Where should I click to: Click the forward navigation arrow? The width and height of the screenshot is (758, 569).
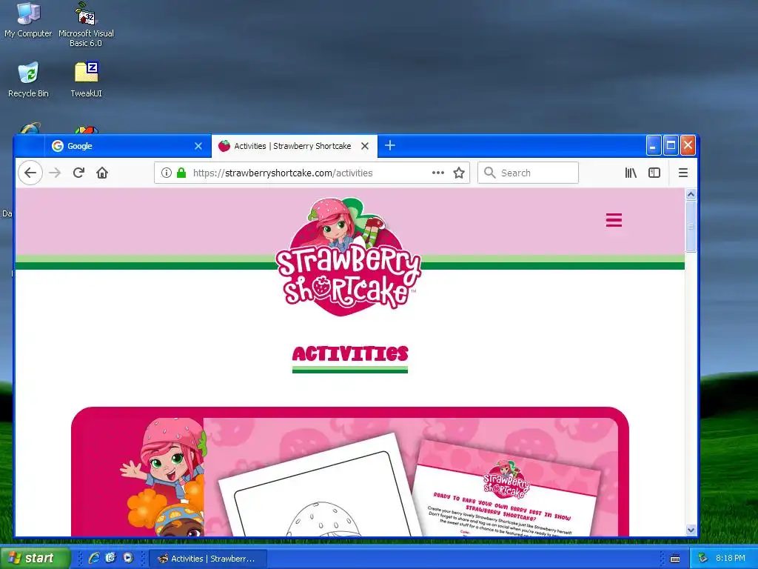pyautogui.click(x=55, y=173)
